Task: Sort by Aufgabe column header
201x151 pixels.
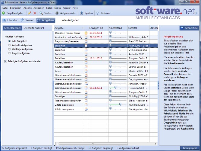Action: tap(69, 28)
